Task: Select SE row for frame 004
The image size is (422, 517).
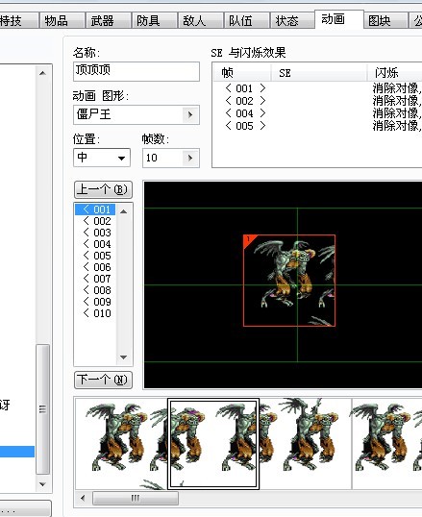Action: tap(317, 113)
